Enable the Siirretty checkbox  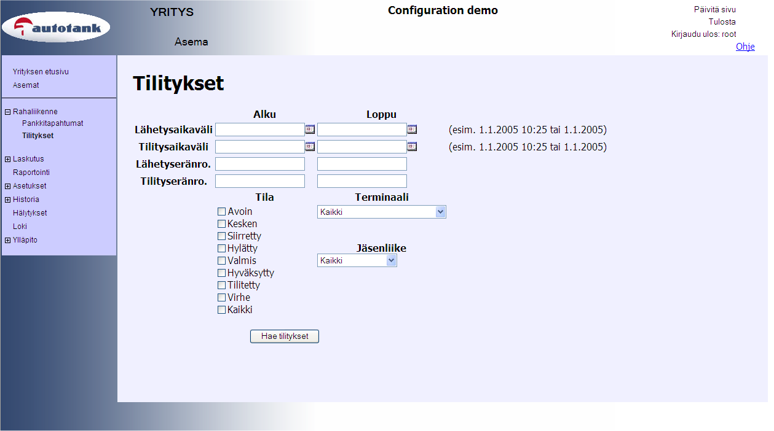click(x=222, y=236)
